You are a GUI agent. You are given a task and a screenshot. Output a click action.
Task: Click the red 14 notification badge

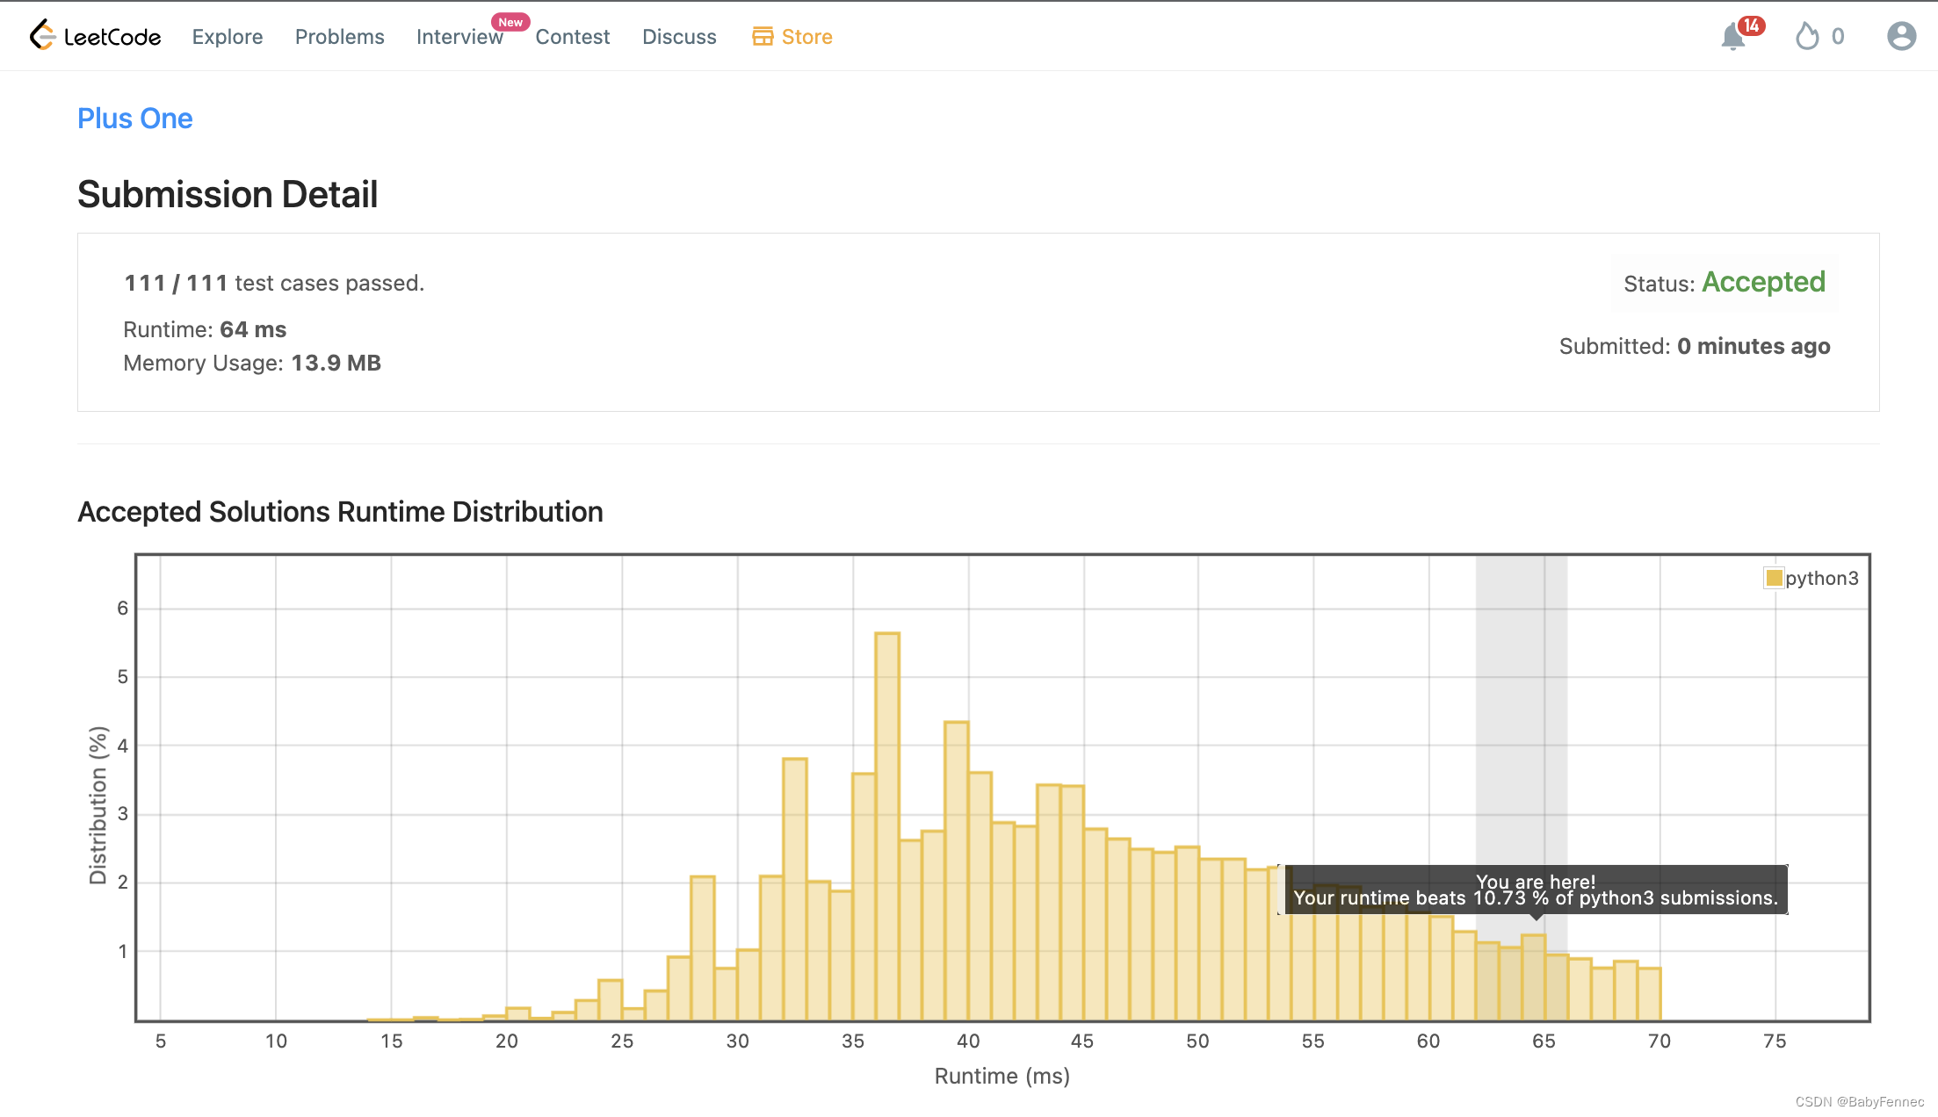tap(1751, 25)
